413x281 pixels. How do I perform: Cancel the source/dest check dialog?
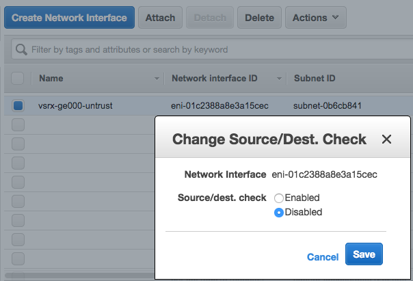(323, 257)
